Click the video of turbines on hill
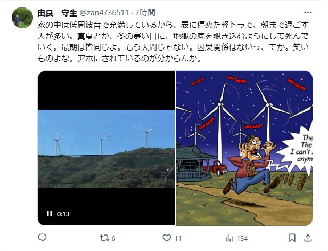The width and height of the screenshot is (328, 251). pos(106,148)
